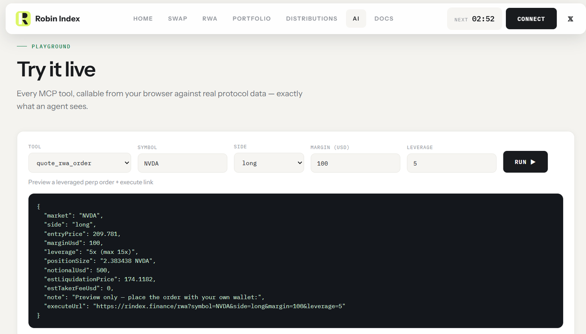
Task: Navigate to RWA in the navbar
Action: tap(210, 19)
